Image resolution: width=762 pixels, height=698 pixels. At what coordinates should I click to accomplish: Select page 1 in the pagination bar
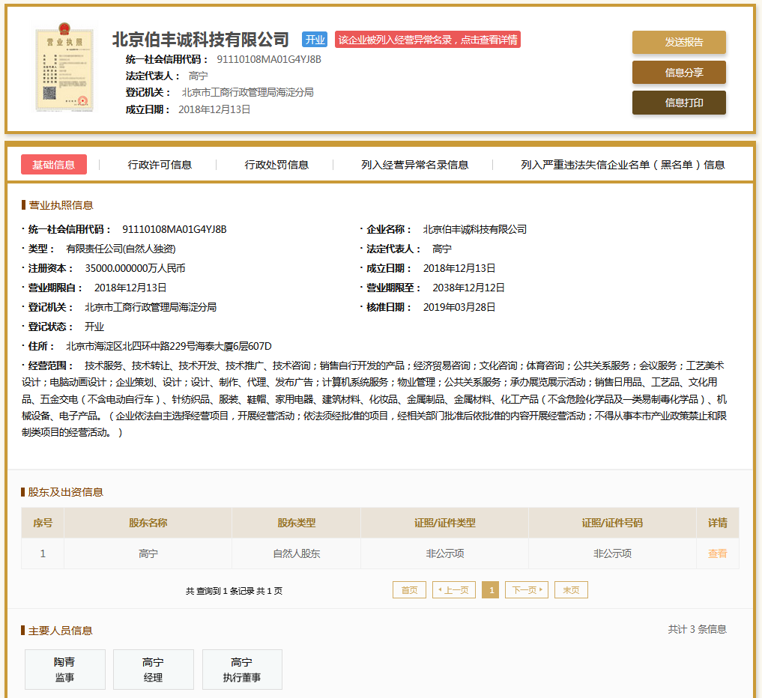point(490,589)
